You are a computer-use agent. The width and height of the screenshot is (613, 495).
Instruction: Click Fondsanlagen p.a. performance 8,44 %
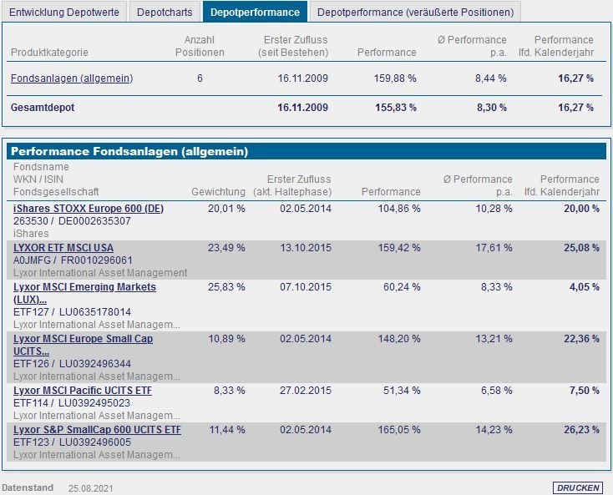click(490, 78)
